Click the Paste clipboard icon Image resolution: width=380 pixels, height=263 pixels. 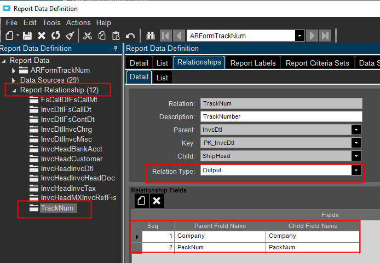(116, 36)
